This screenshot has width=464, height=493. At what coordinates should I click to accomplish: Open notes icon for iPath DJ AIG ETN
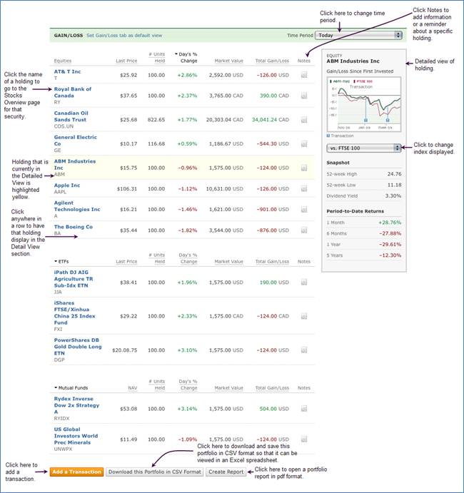click(x=304, y=283)
